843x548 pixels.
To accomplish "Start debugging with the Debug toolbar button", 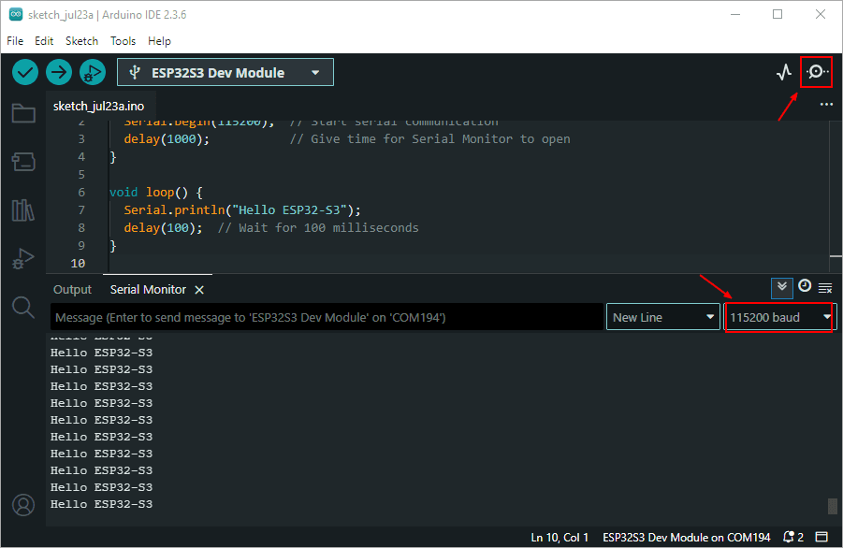I will [x=93, y=72].
